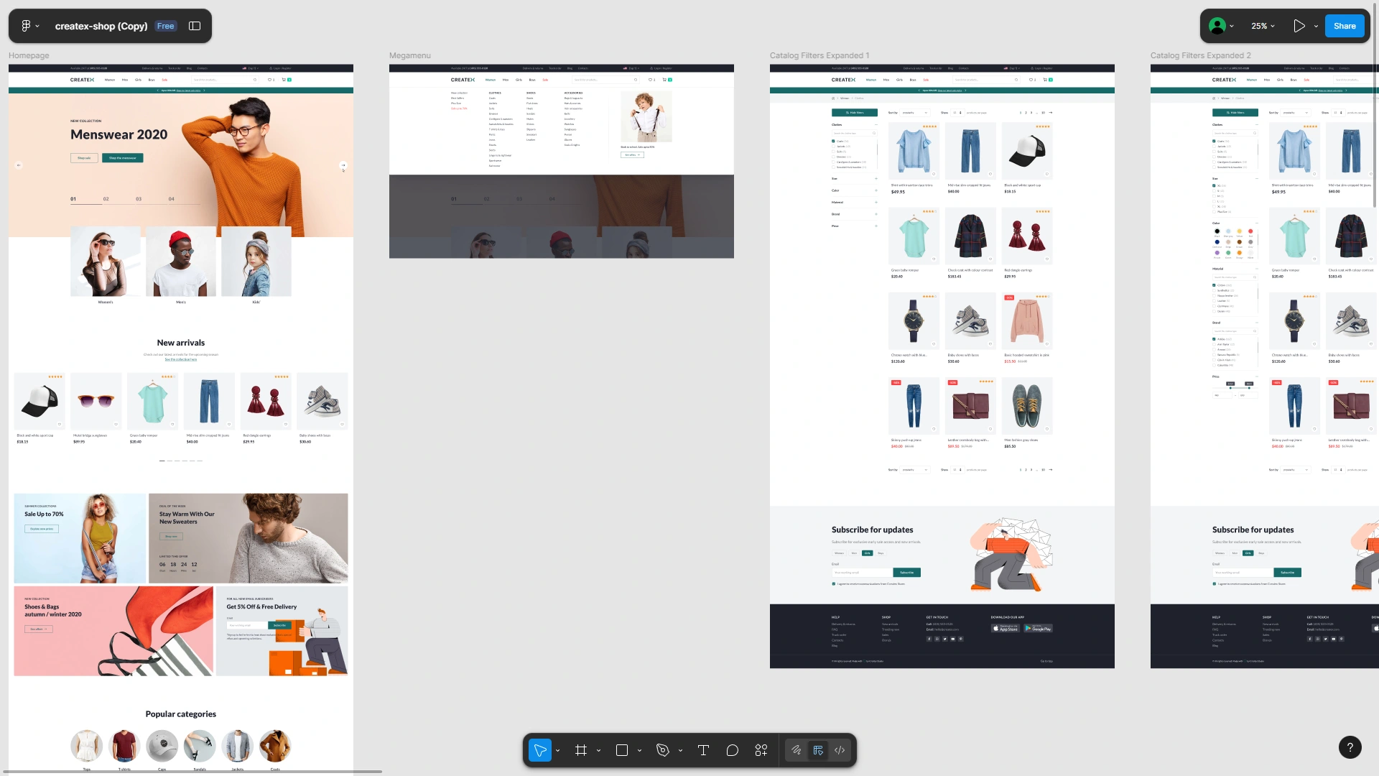
Task: Toggle the sidebar panel visibility
Action: tap(195, 26)
